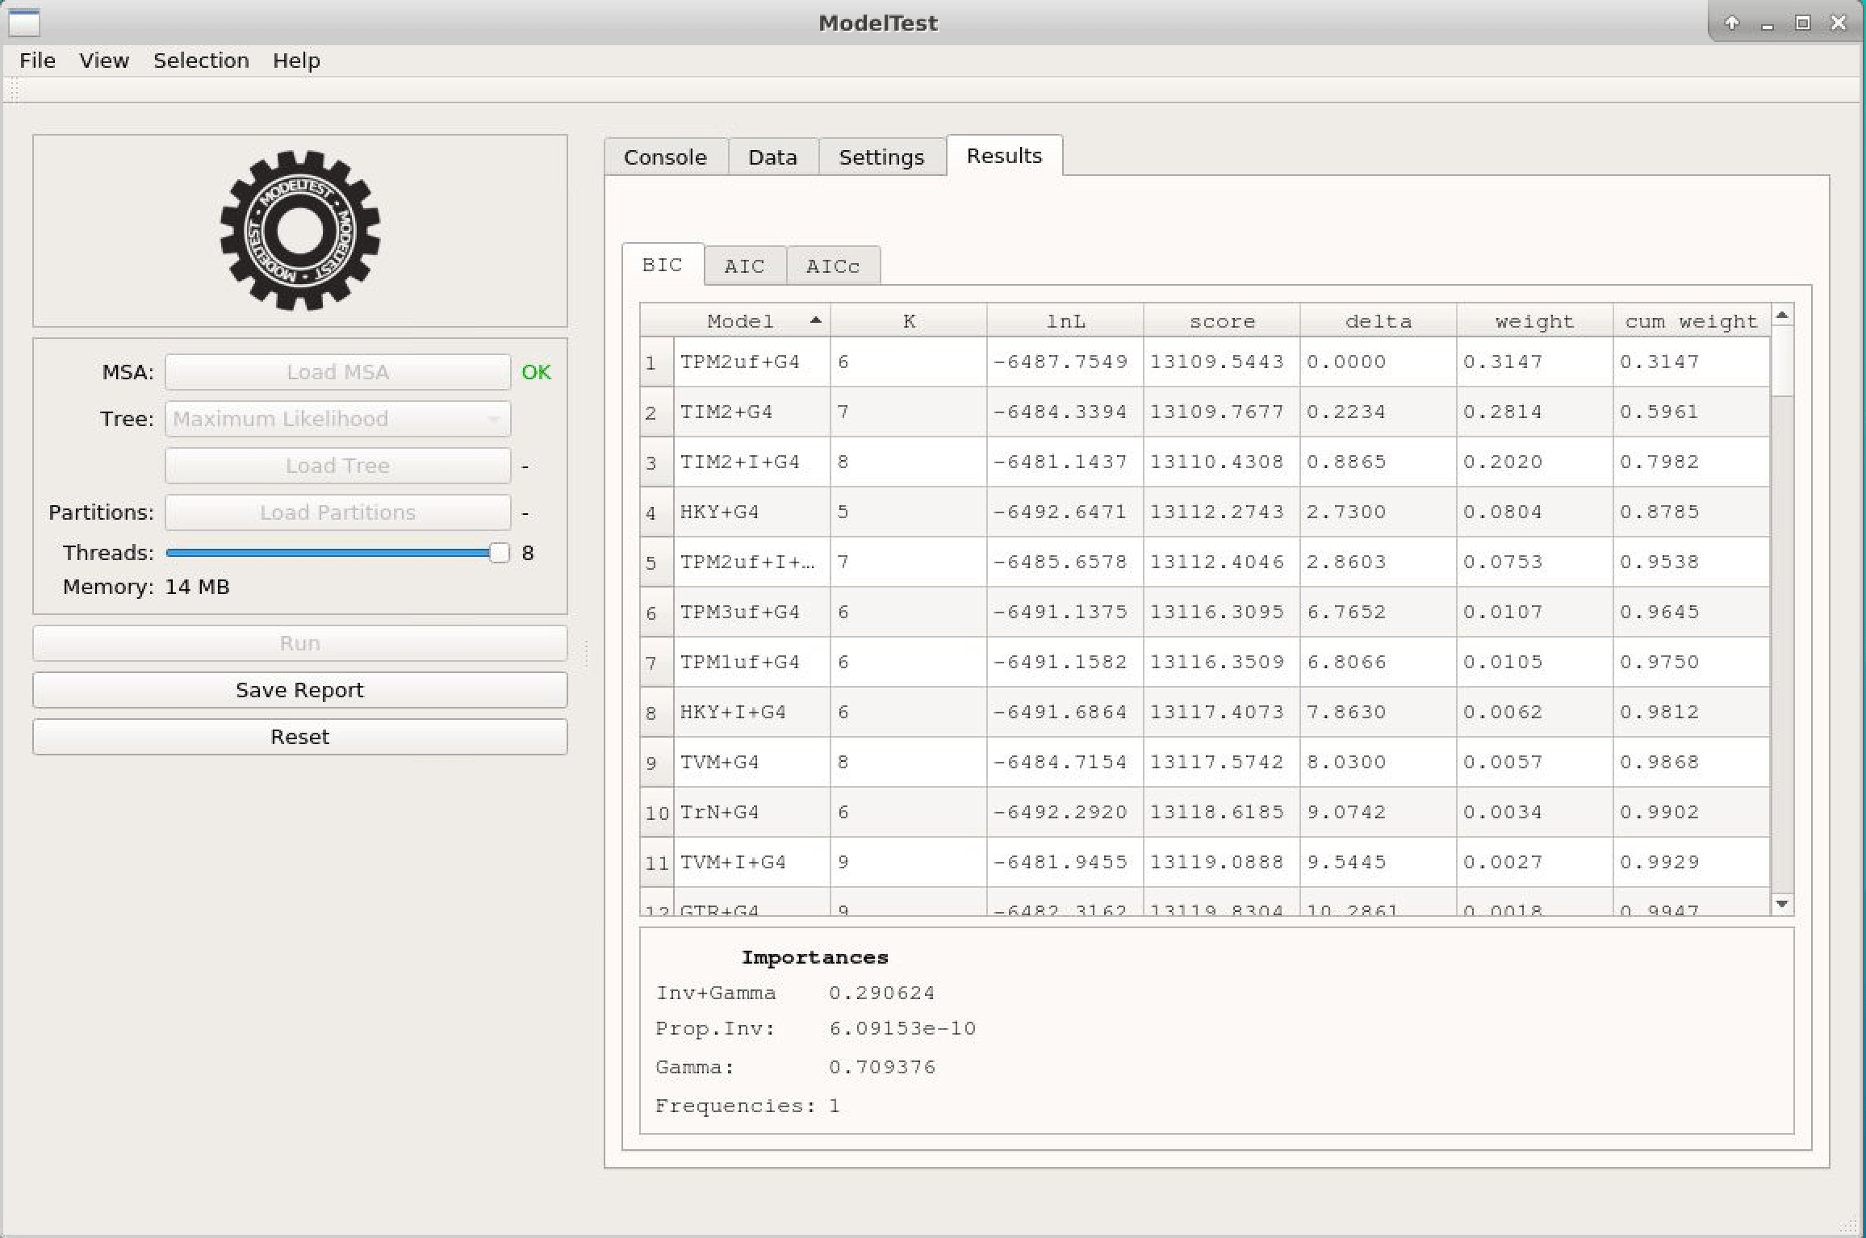Click the scroll-up arrow of results table
1866x1238 pixels.
1782,316
